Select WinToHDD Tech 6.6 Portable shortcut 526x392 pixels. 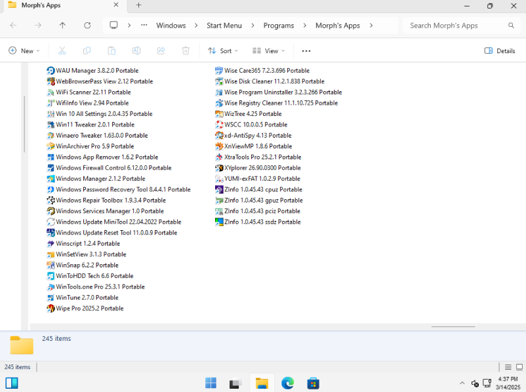pos(90,276)
